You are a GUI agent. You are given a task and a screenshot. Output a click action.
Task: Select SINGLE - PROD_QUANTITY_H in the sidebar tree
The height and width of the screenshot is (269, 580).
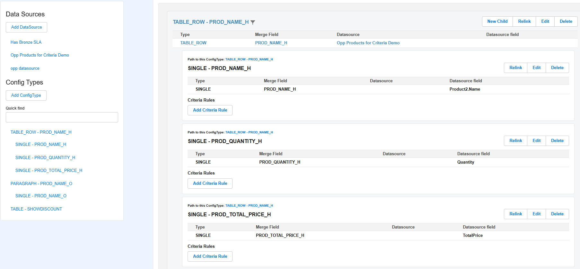[x=45, y=157]
